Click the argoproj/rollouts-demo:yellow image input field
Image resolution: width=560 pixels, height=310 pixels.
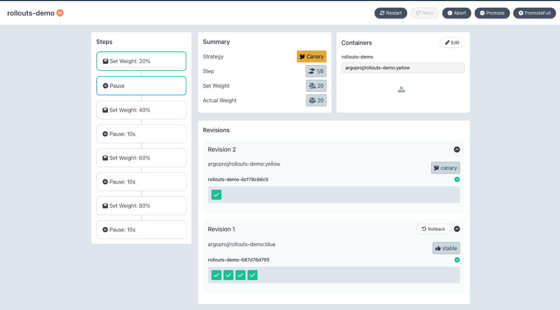pyautogui.click(x=403, y=68)
